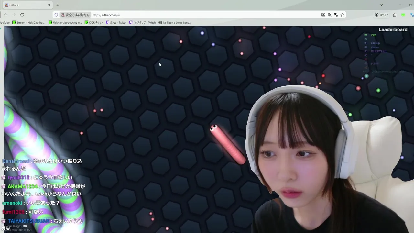Viewport: 414px width, 233px height.
Task: Close the slither.io tab
Action: (x=49, y=5)
